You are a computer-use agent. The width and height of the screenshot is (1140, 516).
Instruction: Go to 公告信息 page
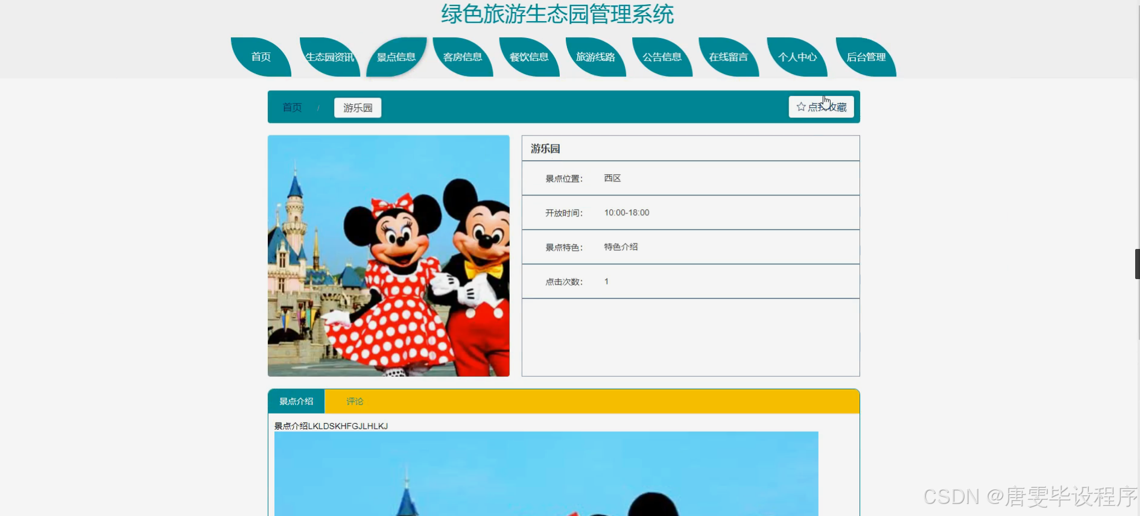click(662, 57)
